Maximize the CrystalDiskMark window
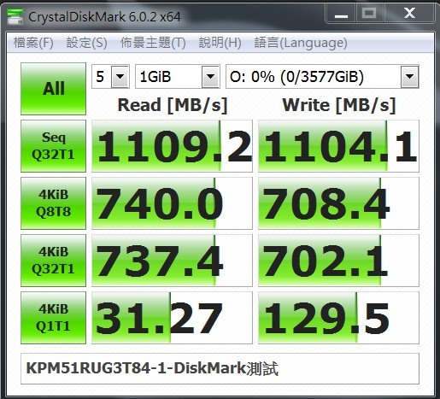This screenshot has height=399, width=440. tap(369, 14)
